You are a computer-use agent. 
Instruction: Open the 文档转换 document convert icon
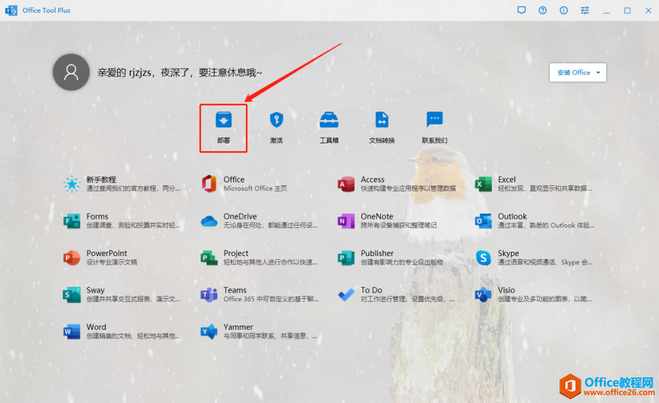381,119
